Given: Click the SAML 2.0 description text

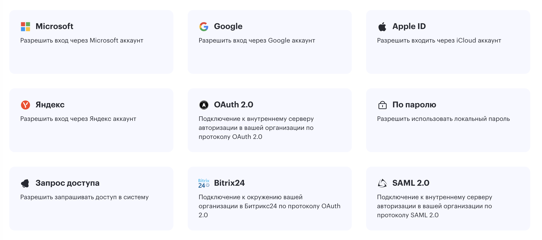Looking at the screenshot, I should pyautogui.click(x=435, y=206).
